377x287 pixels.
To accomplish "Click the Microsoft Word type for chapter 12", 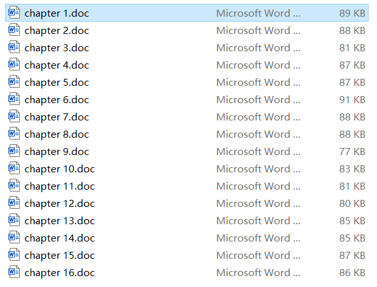I will [x=258, y=204].
